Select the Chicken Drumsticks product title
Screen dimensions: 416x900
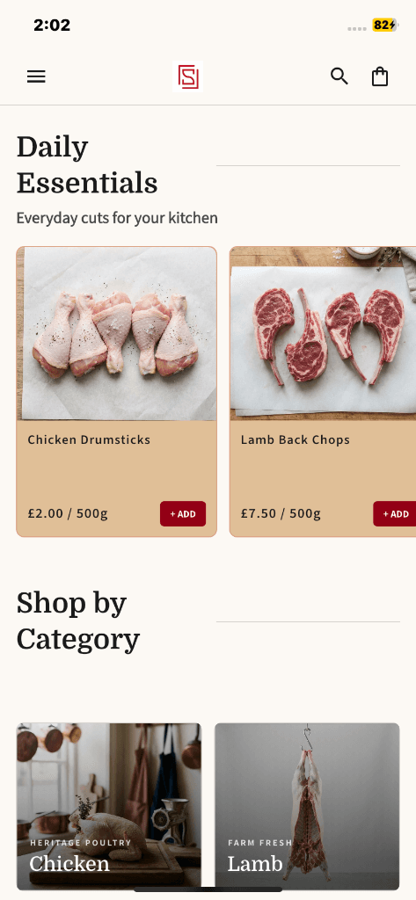[x=89, y=439]
